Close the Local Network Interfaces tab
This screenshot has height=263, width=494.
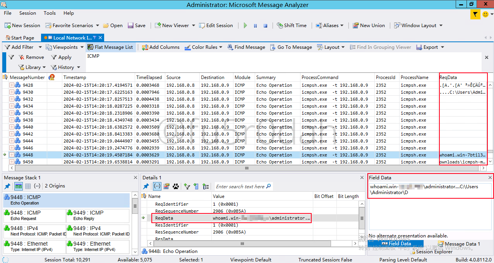100,38
